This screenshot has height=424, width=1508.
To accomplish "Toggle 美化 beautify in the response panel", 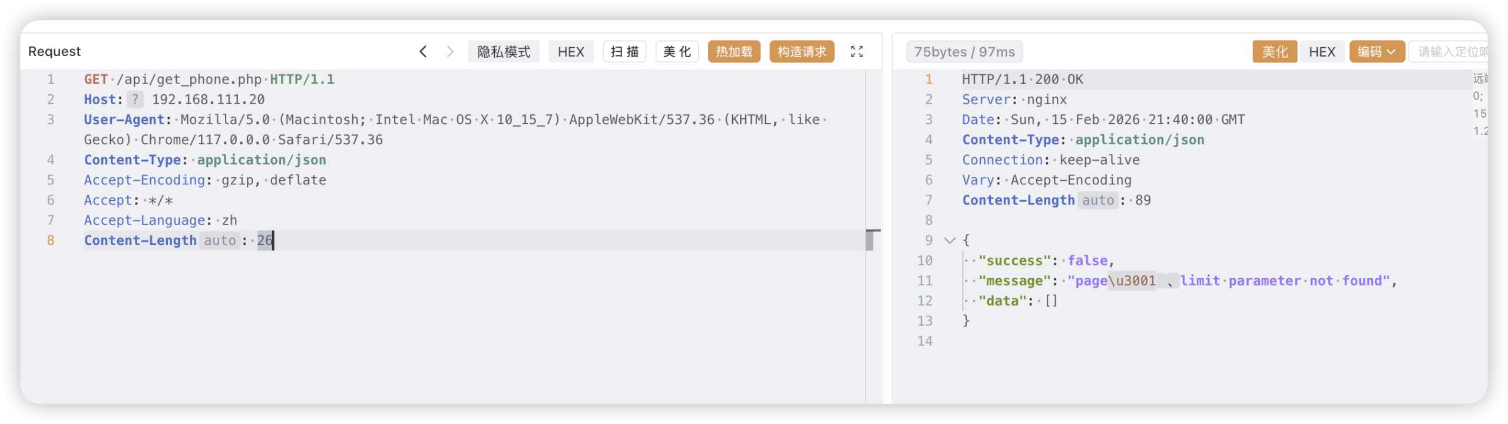I will tap(1275, 52).
